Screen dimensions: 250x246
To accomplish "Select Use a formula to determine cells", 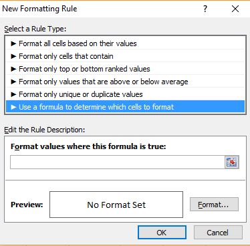I will (x=125, y=107).
